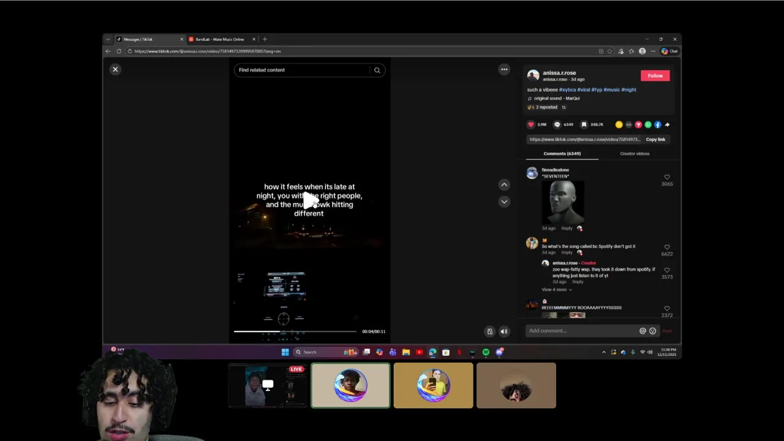Share the video to Facebook
Viewport: 784px width, 441px height.
pos(658,124)
